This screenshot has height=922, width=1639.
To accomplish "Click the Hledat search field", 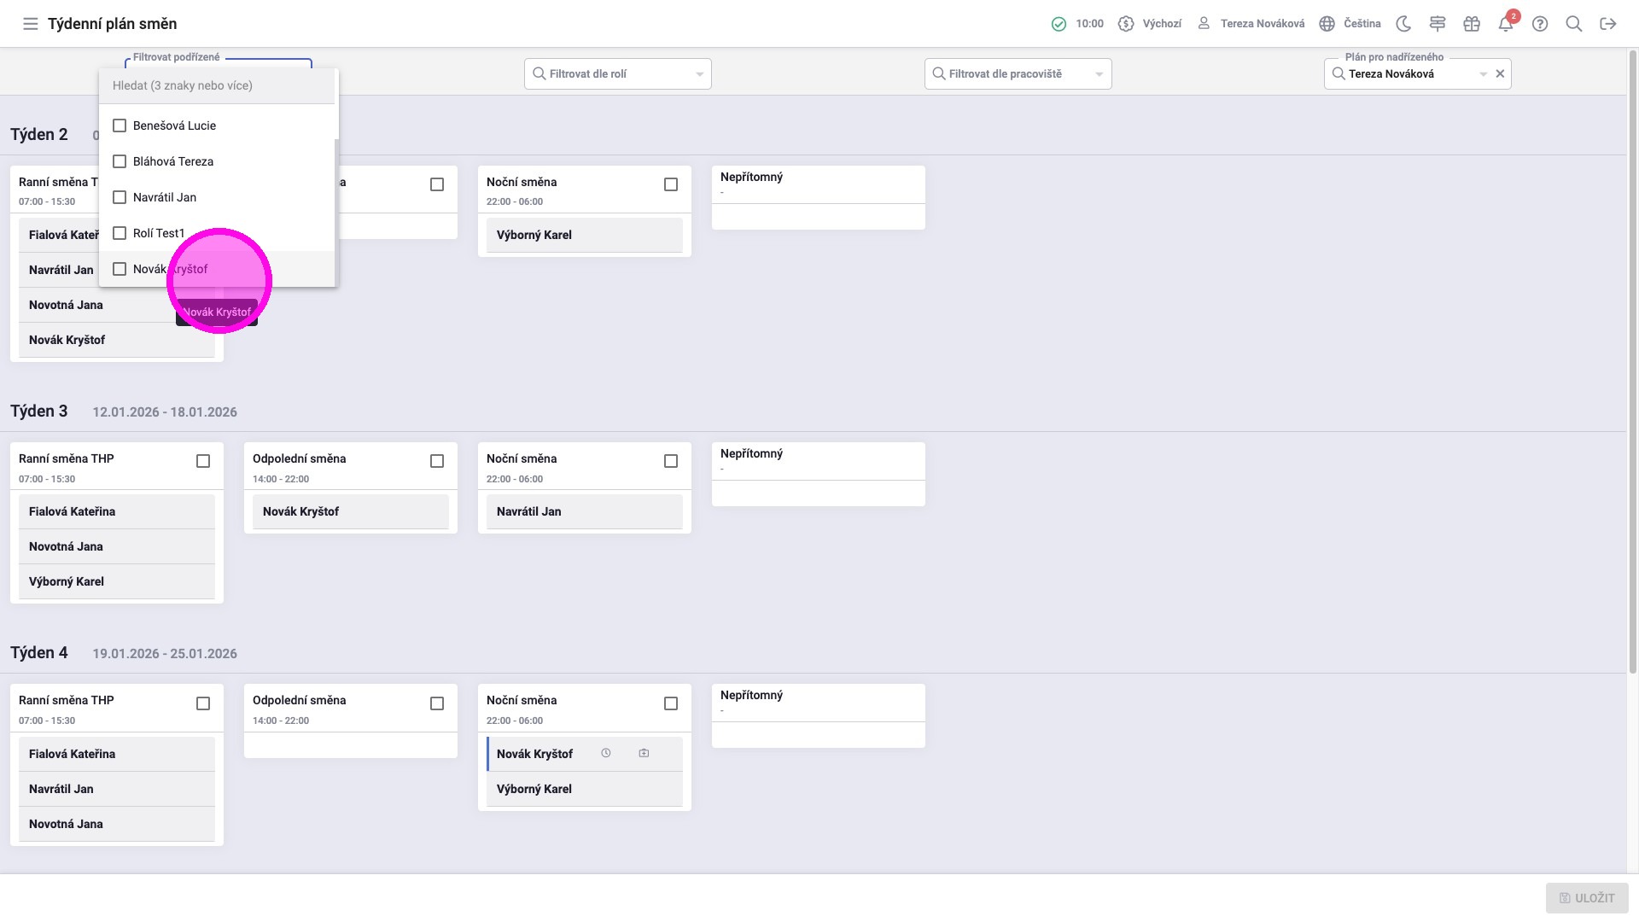I will click(x=218, y=85).
